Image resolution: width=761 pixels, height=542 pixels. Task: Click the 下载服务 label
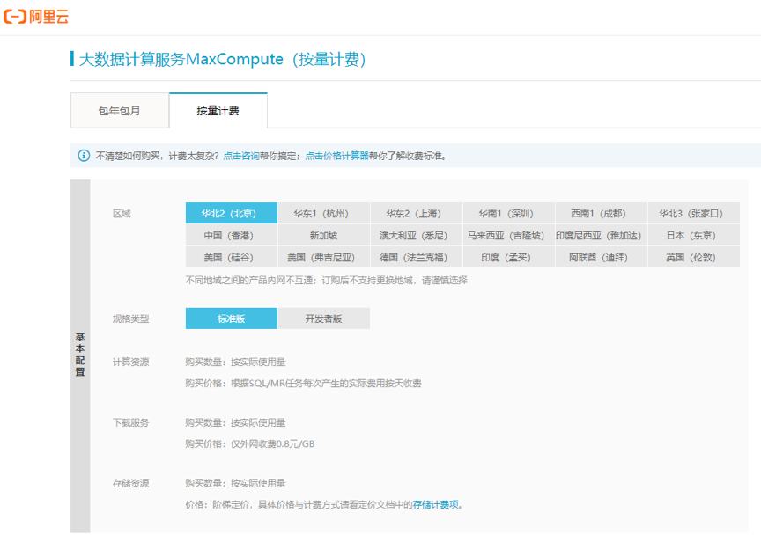click(130, 422)
